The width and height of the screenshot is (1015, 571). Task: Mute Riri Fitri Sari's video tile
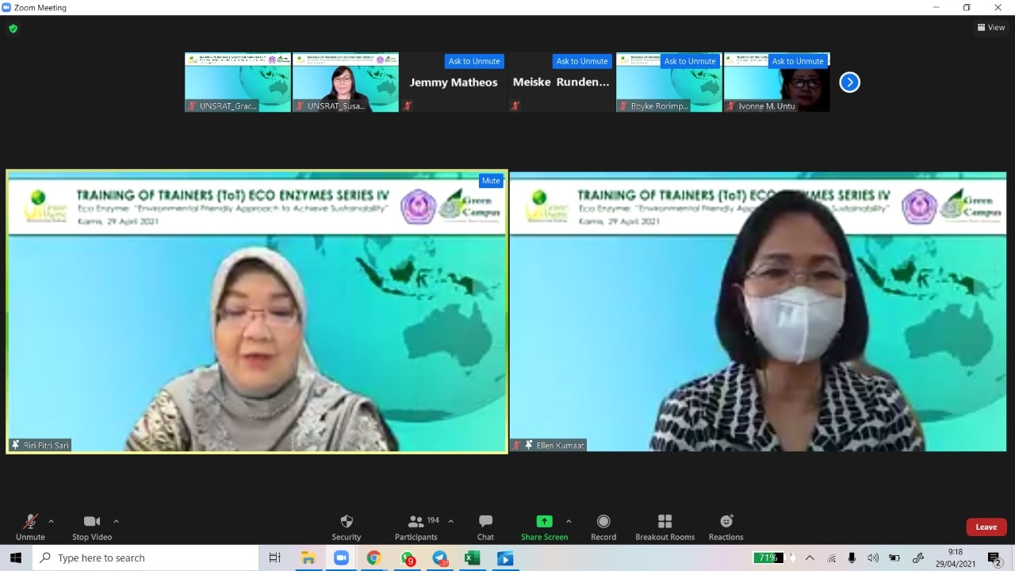point(491,181)
